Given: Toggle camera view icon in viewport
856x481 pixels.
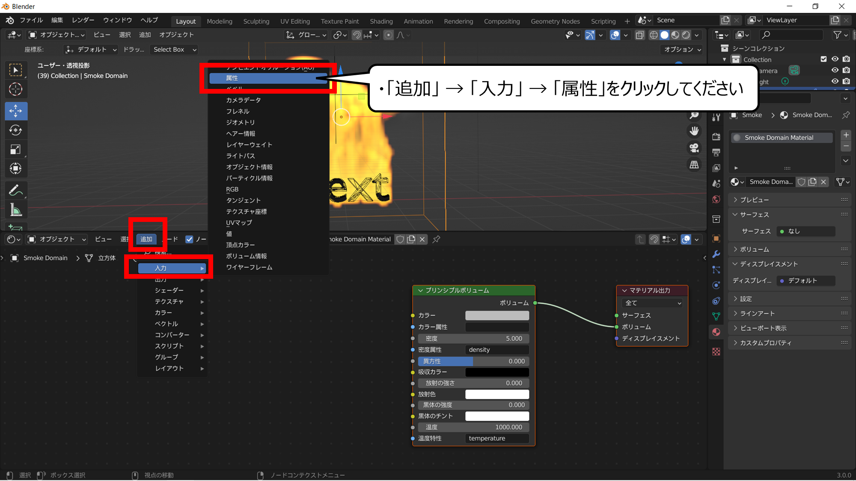Looking at the screenshot, I should 694,148.
